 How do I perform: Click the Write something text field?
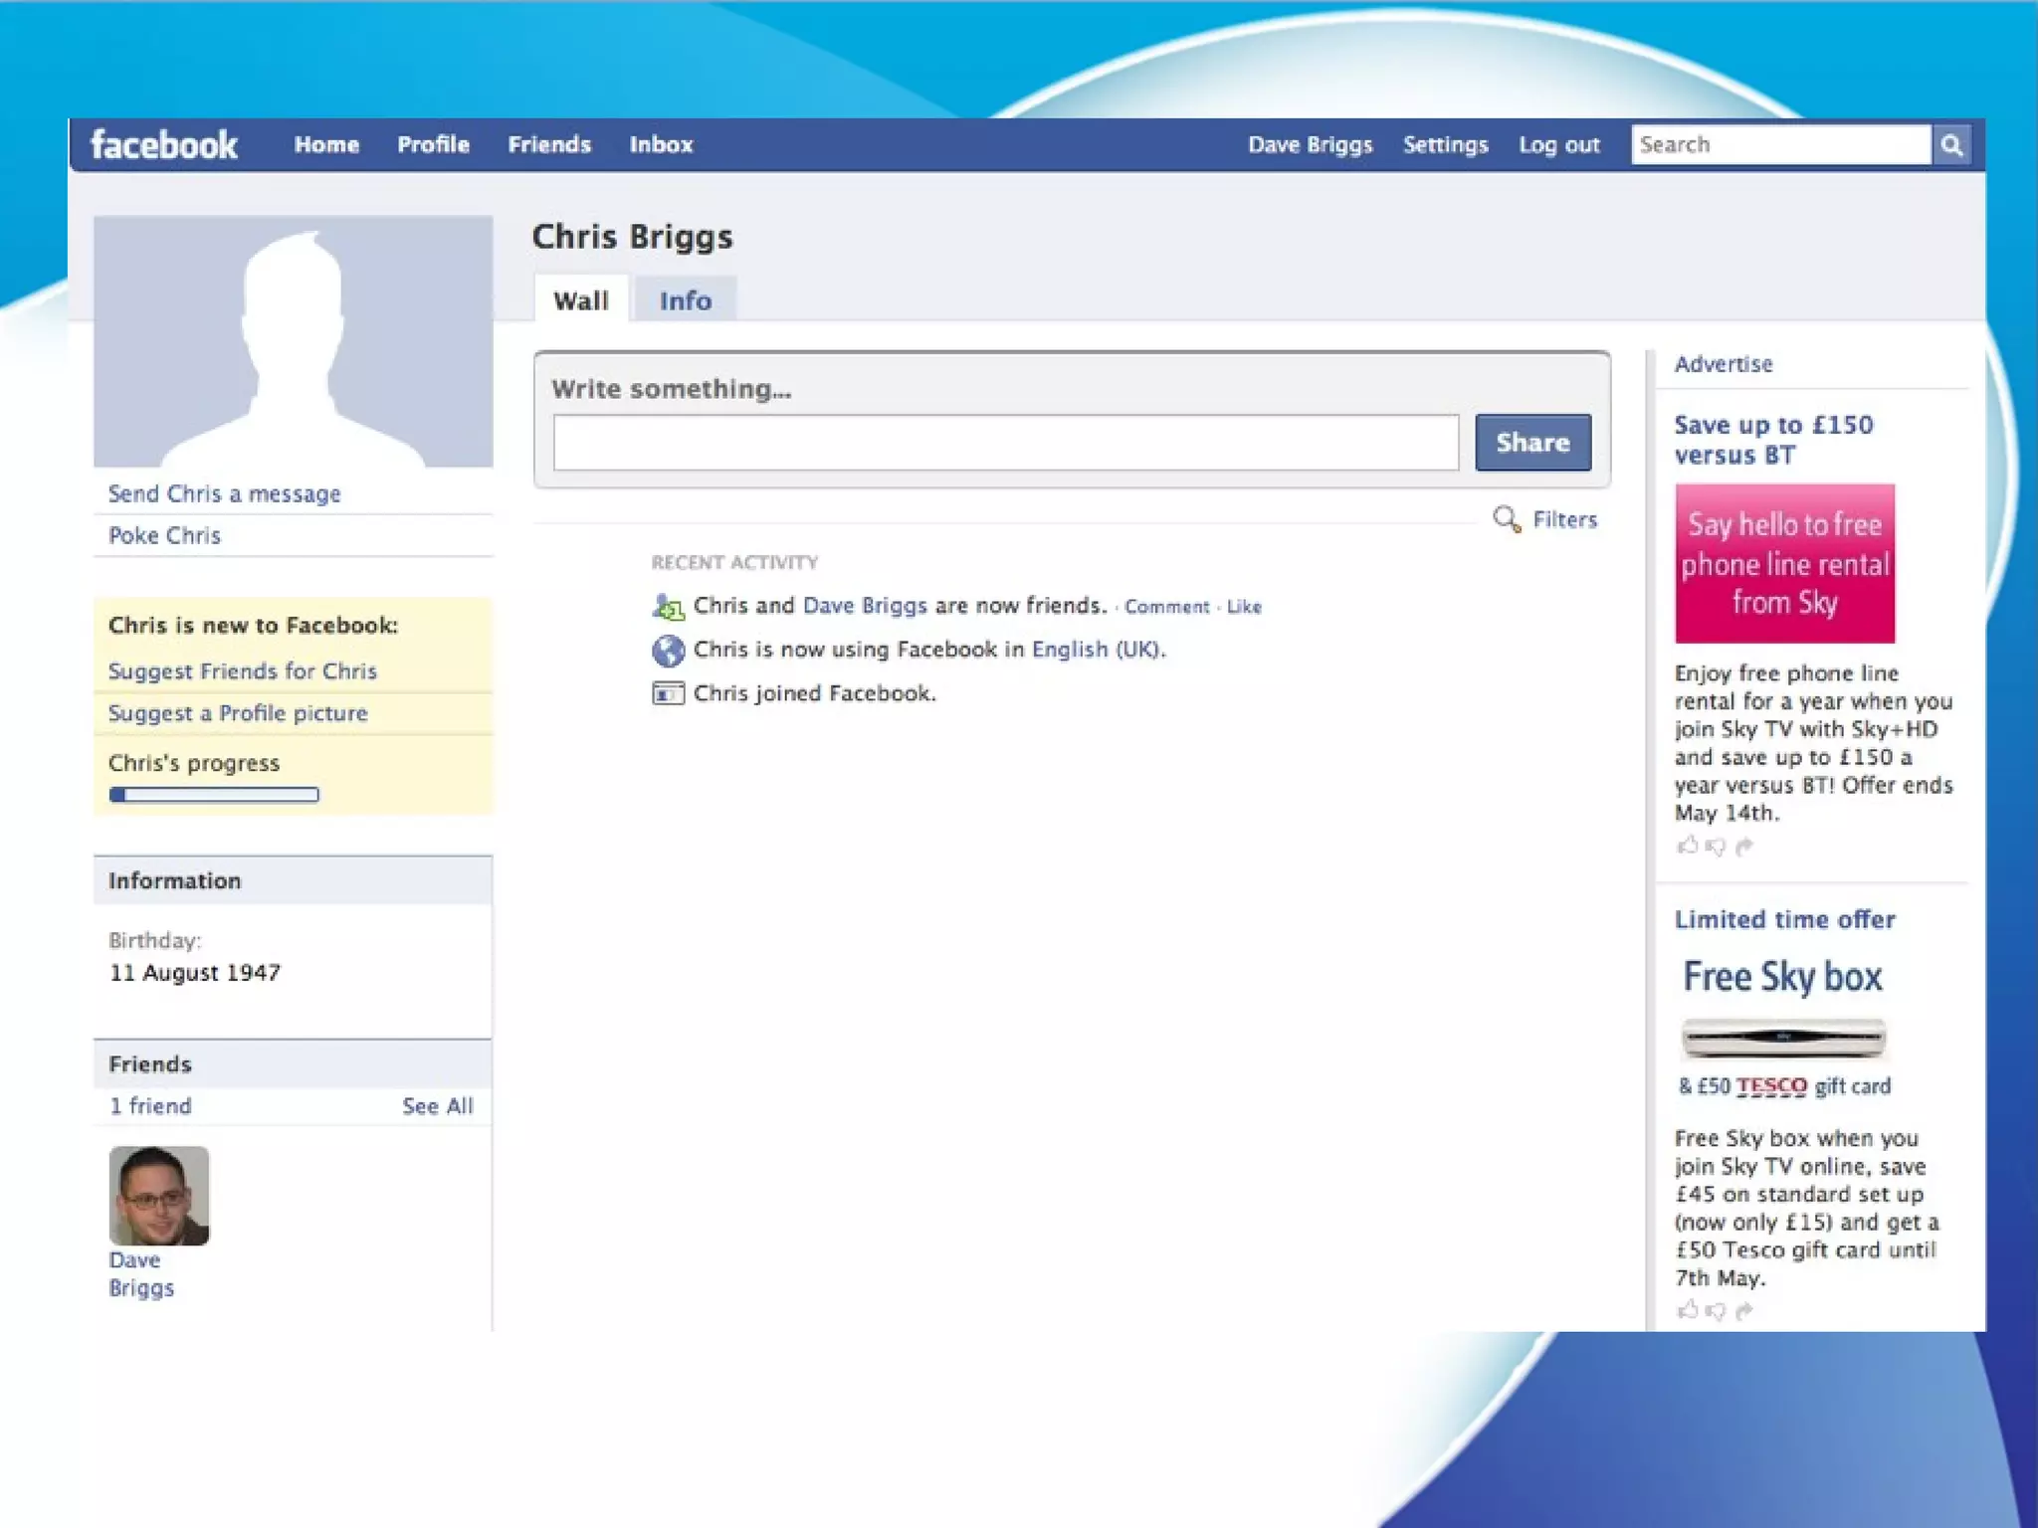point(1005,443)
